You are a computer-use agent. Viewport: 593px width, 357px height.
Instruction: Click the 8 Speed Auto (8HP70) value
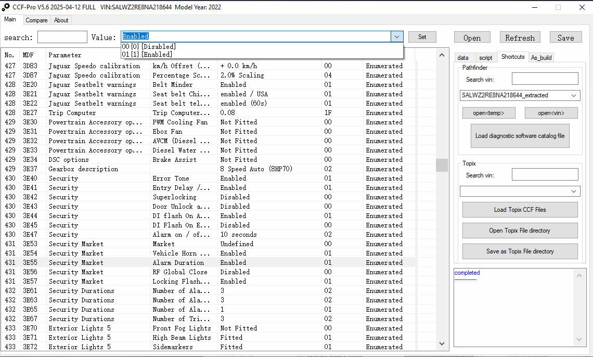[256, 169]
